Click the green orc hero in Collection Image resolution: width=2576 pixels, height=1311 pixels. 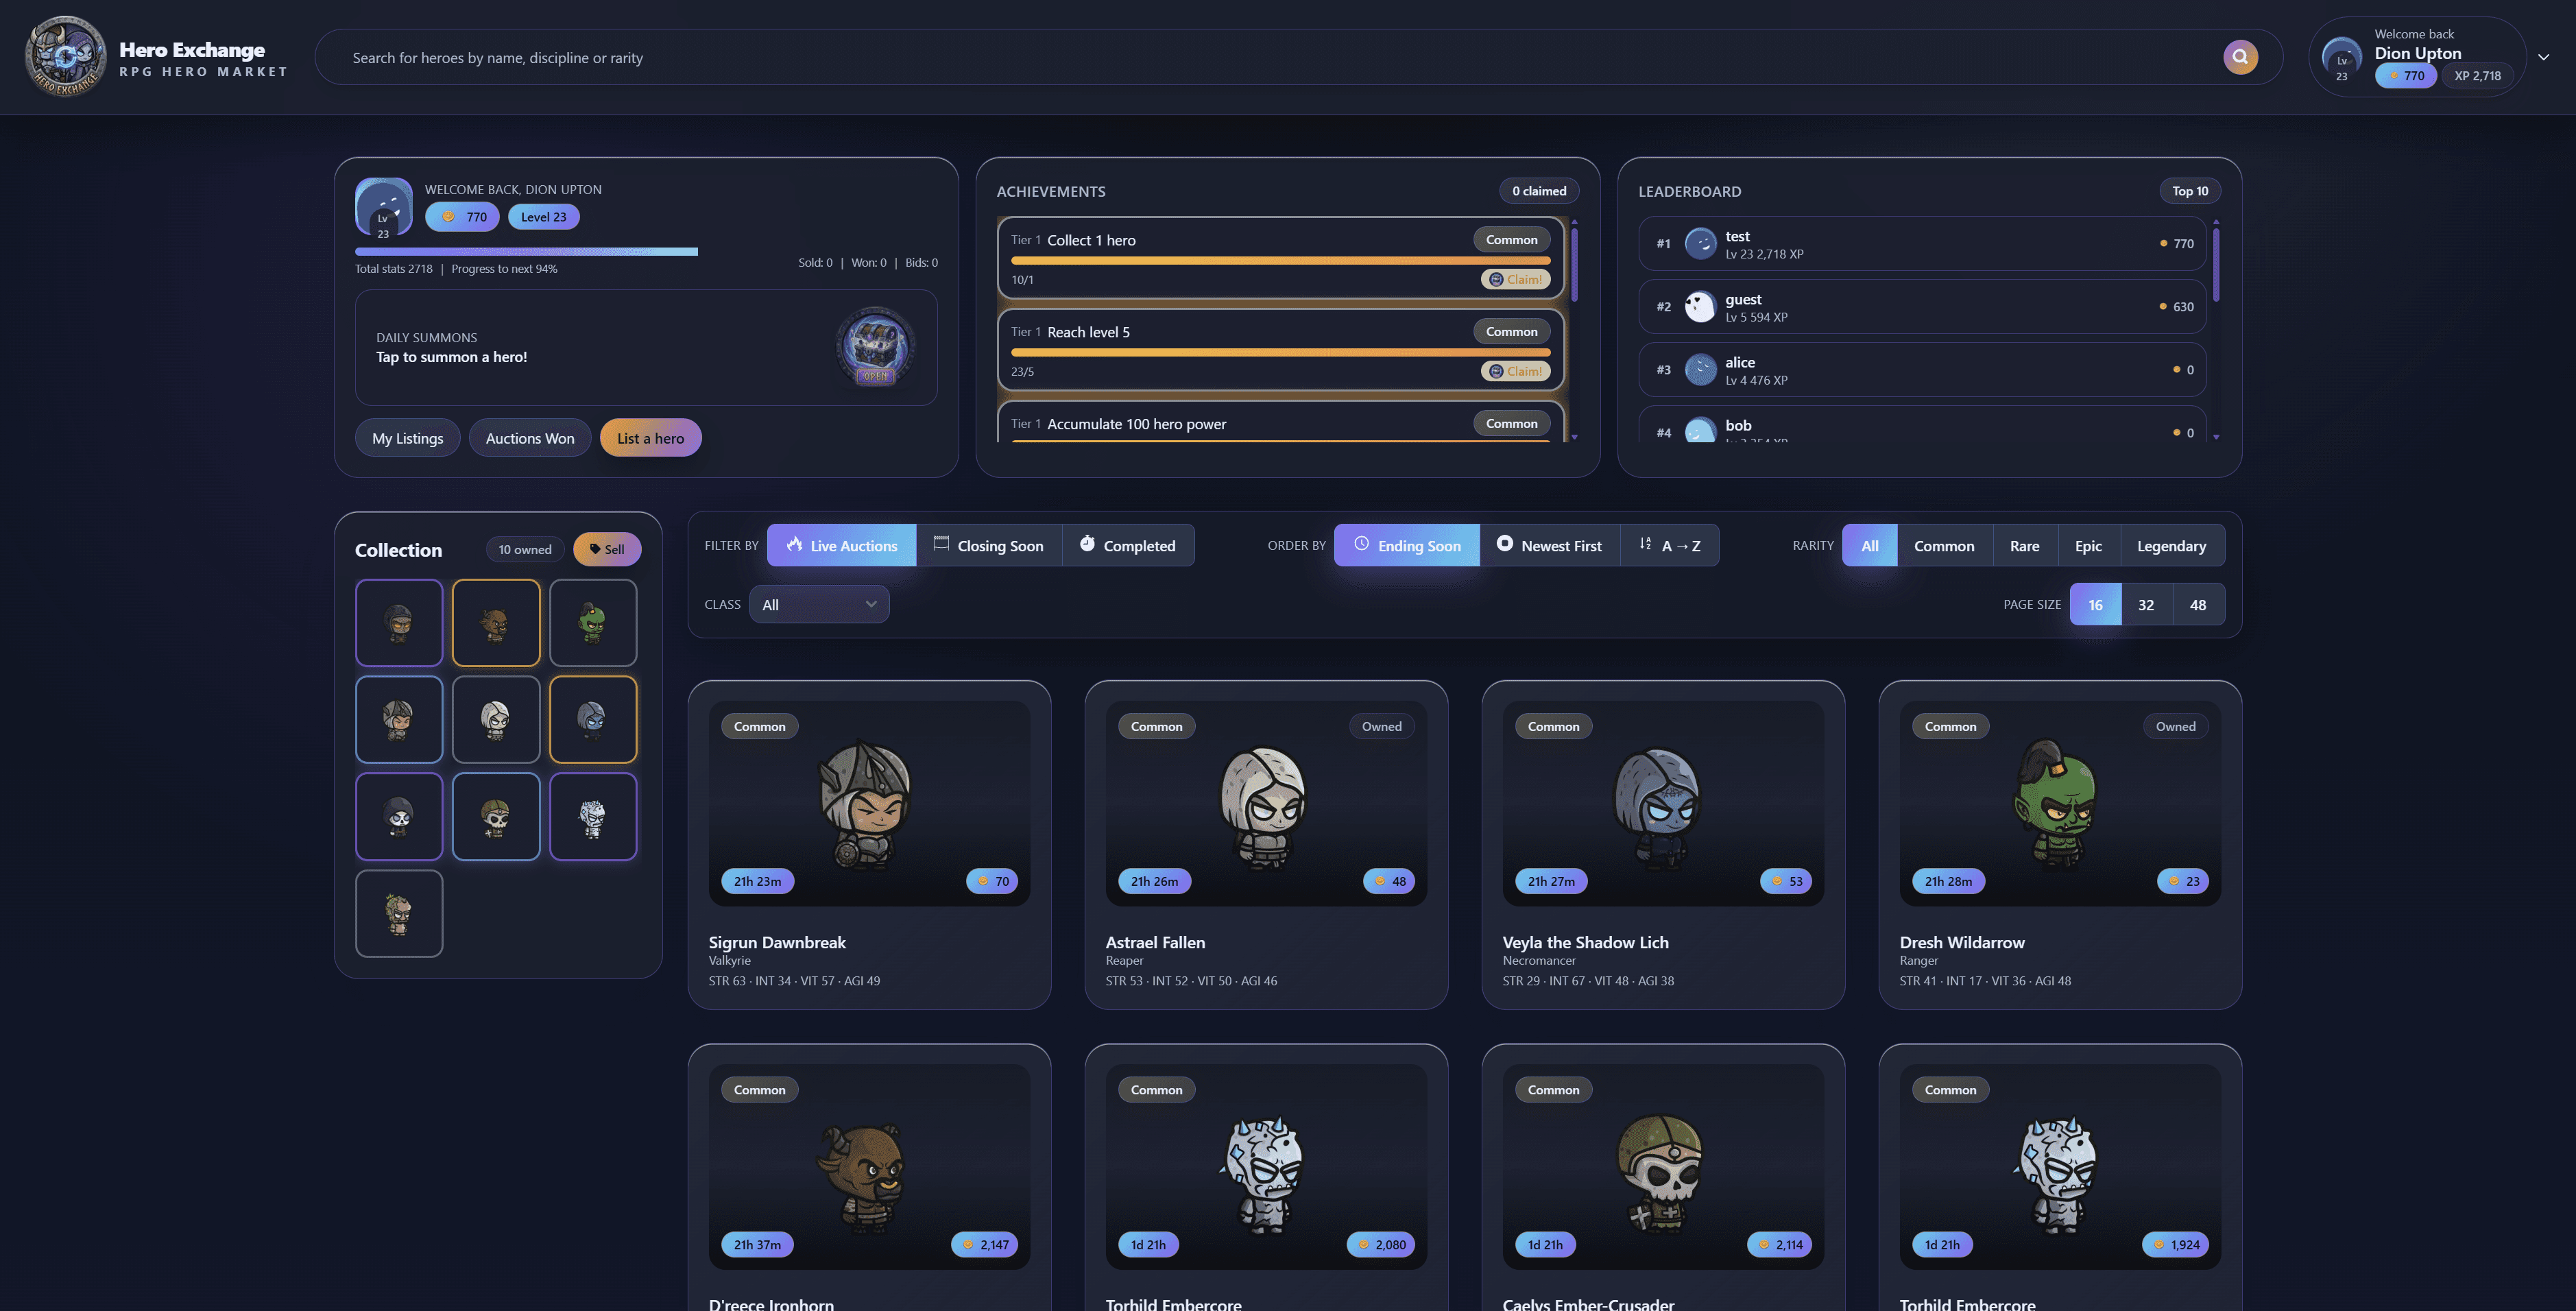click(593, 622)
